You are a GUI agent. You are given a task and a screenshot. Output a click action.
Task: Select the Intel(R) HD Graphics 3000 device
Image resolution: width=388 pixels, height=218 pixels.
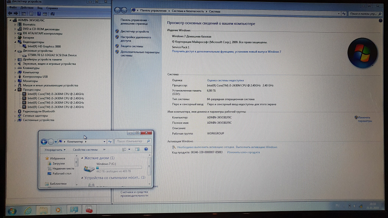click(44, 46)
